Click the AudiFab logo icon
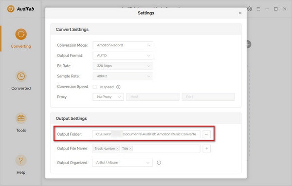Image resolution: width=292 pixels, height=186 pixels. 11,9
